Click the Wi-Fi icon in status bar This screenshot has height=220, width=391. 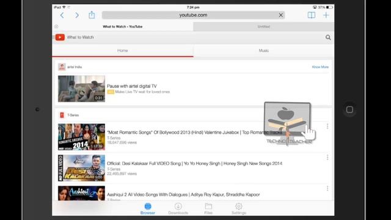click(x=64, y=7)
